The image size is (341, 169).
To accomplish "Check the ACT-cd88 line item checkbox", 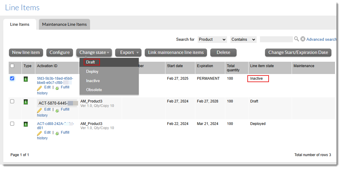I will 12,123.
